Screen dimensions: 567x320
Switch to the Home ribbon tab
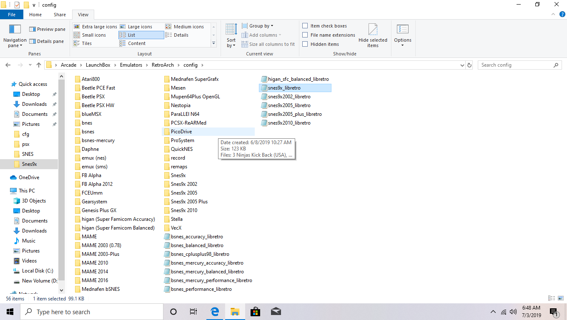35,15
